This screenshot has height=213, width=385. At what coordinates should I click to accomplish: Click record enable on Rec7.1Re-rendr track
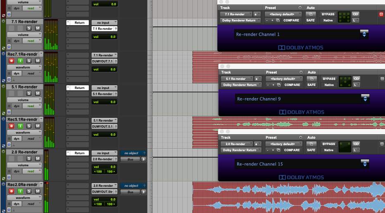point(11,61)
